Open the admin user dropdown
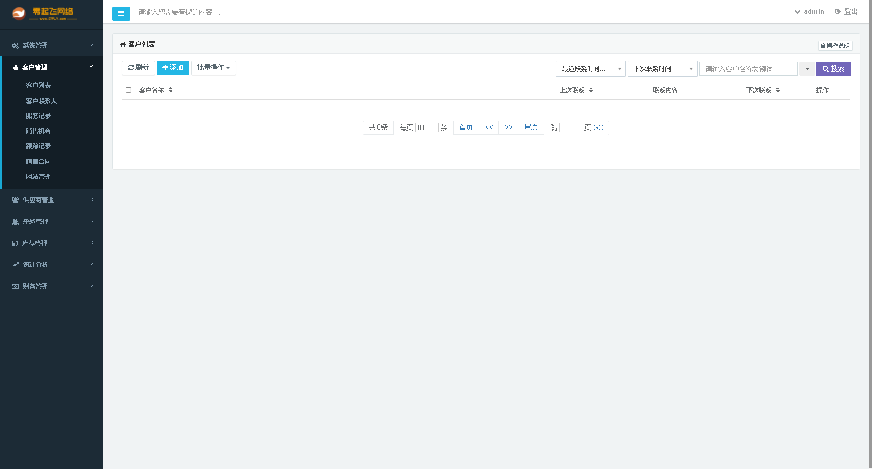872x469 pixels. (x=809, y=12)
